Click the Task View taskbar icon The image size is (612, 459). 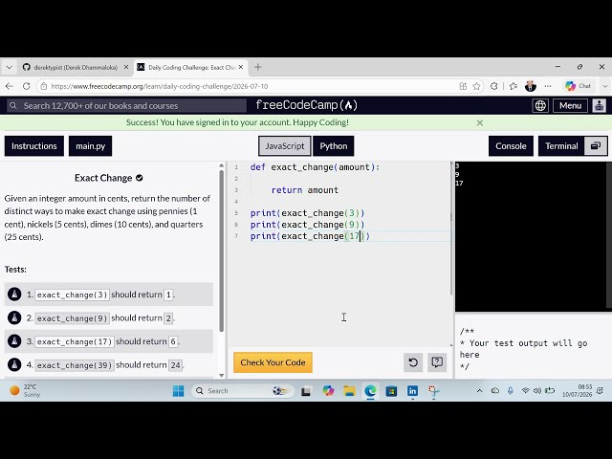click(306, 391)
